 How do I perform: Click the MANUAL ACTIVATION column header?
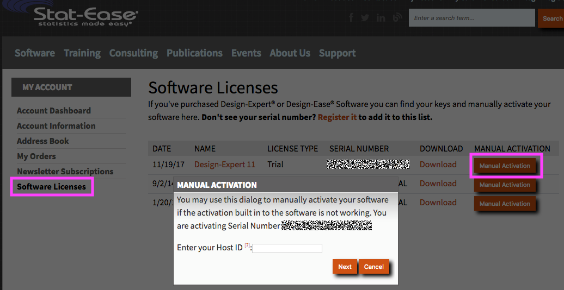tap(512, 149)
